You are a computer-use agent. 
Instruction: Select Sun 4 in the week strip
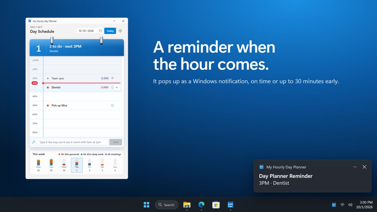tap(115, 165)
